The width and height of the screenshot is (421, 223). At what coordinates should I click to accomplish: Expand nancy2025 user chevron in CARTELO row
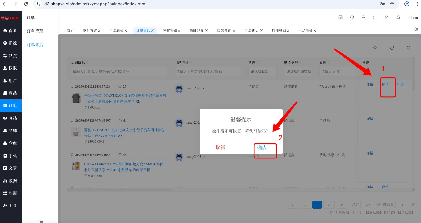(x=204, y=88)
